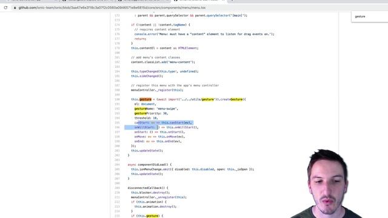Click "content.classList.add('menu-content')" code
This screenshot has height=218, width=388.
[x=163, y=62]
